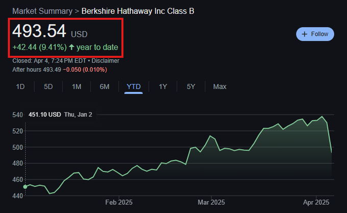Select the YTD tab
Screen dimensions: 347x213
(133, 86)
